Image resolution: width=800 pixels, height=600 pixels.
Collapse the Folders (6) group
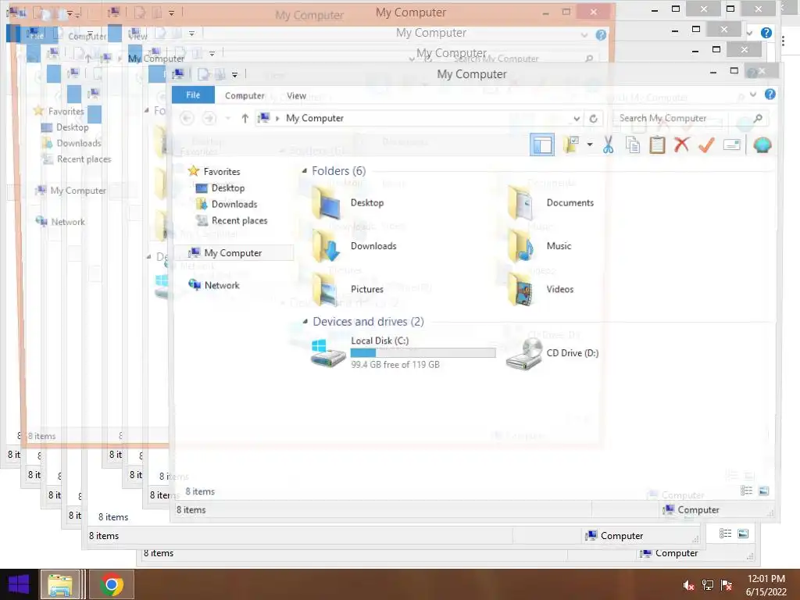click(x=305, y=171)
